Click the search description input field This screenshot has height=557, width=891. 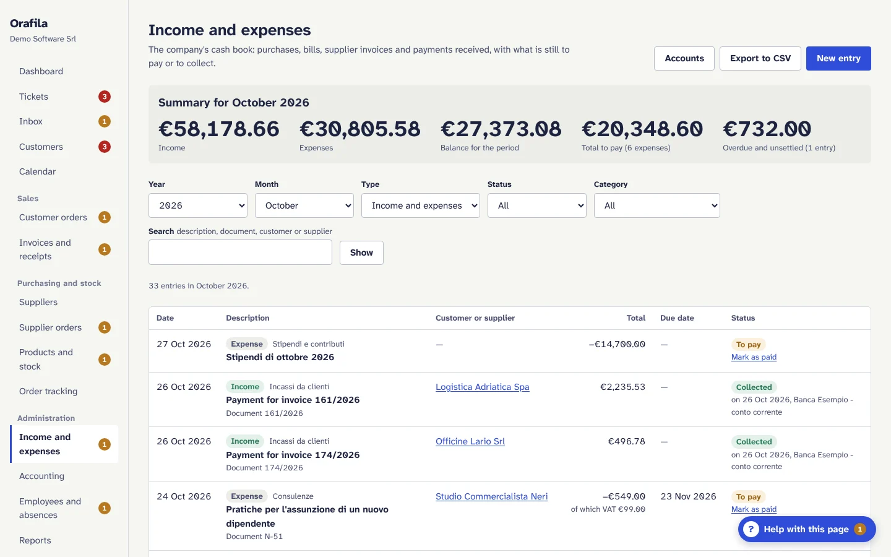click(240, 253)
